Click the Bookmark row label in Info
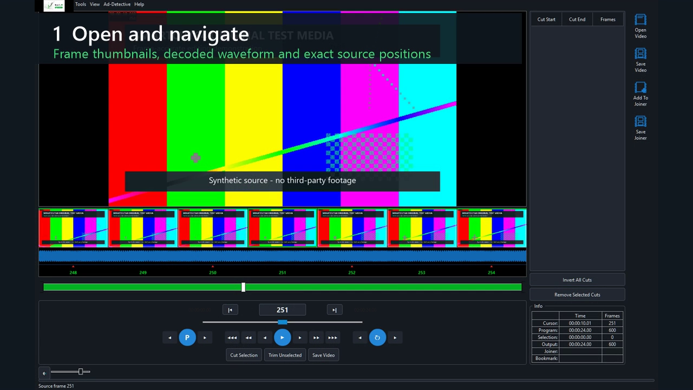This screenshot has height=390, width=693. click(x=545, y=358)
